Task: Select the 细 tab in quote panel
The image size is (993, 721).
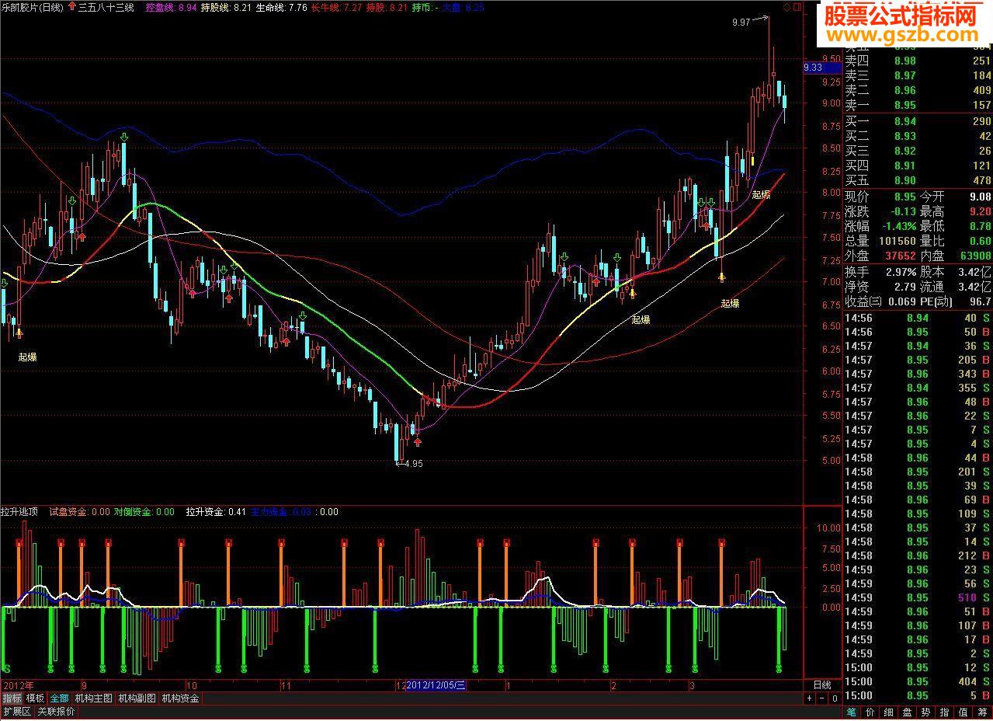Action: pos(889,712)
